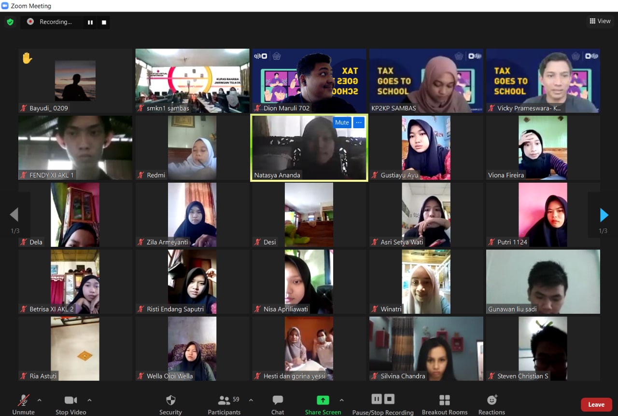Screen dimensions: 618x416
Task: Open more options on Natasya Ananda's tile
Action: point(358,122)
